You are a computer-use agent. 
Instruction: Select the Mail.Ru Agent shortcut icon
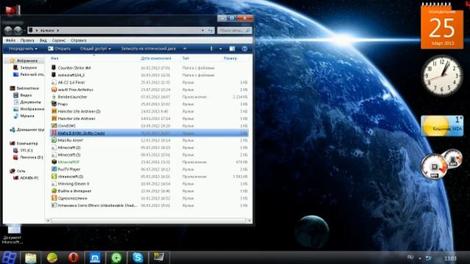tap(54, 140)
